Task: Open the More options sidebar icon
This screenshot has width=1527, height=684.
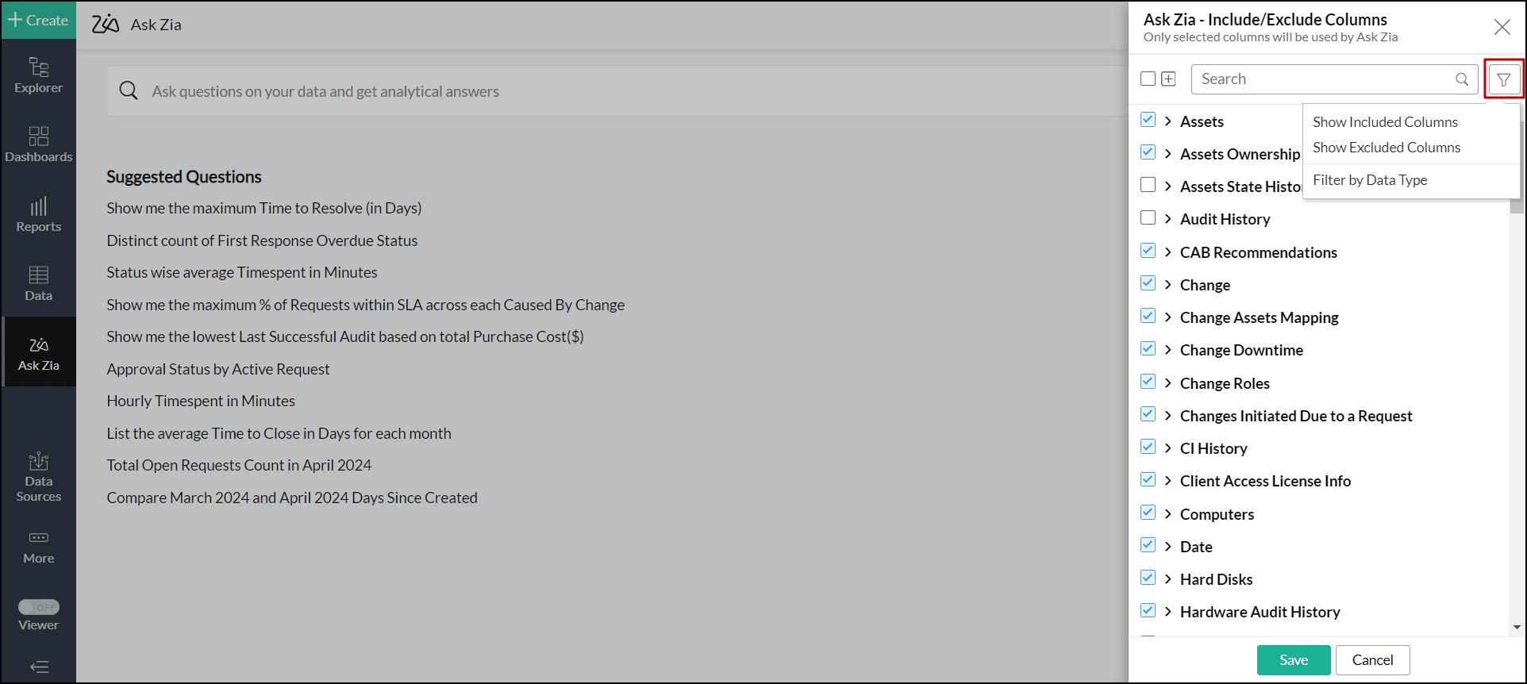Action: 38,547
